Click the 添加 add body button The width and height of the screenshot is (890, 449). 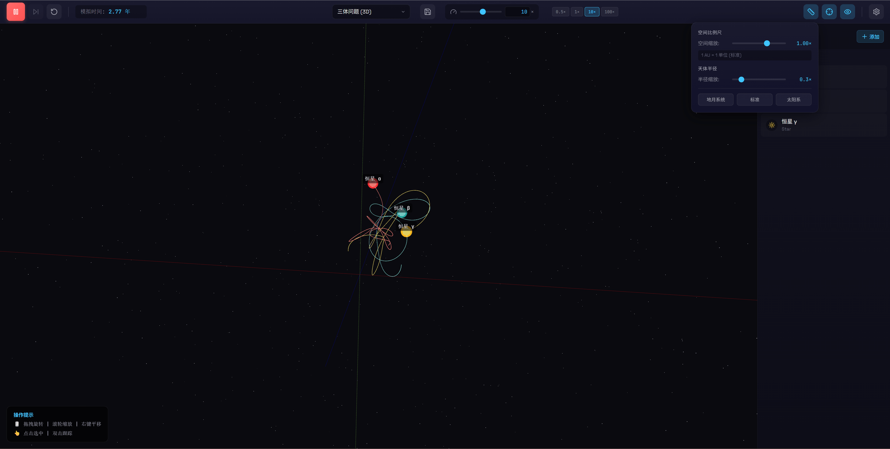(870, 37)
